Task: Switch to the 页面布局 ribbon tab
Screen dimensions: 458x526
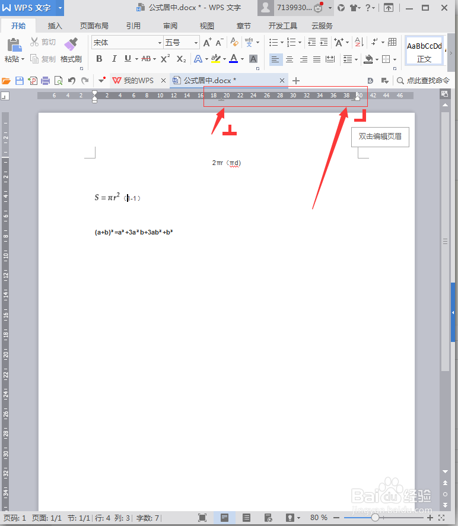Action: 94,26
